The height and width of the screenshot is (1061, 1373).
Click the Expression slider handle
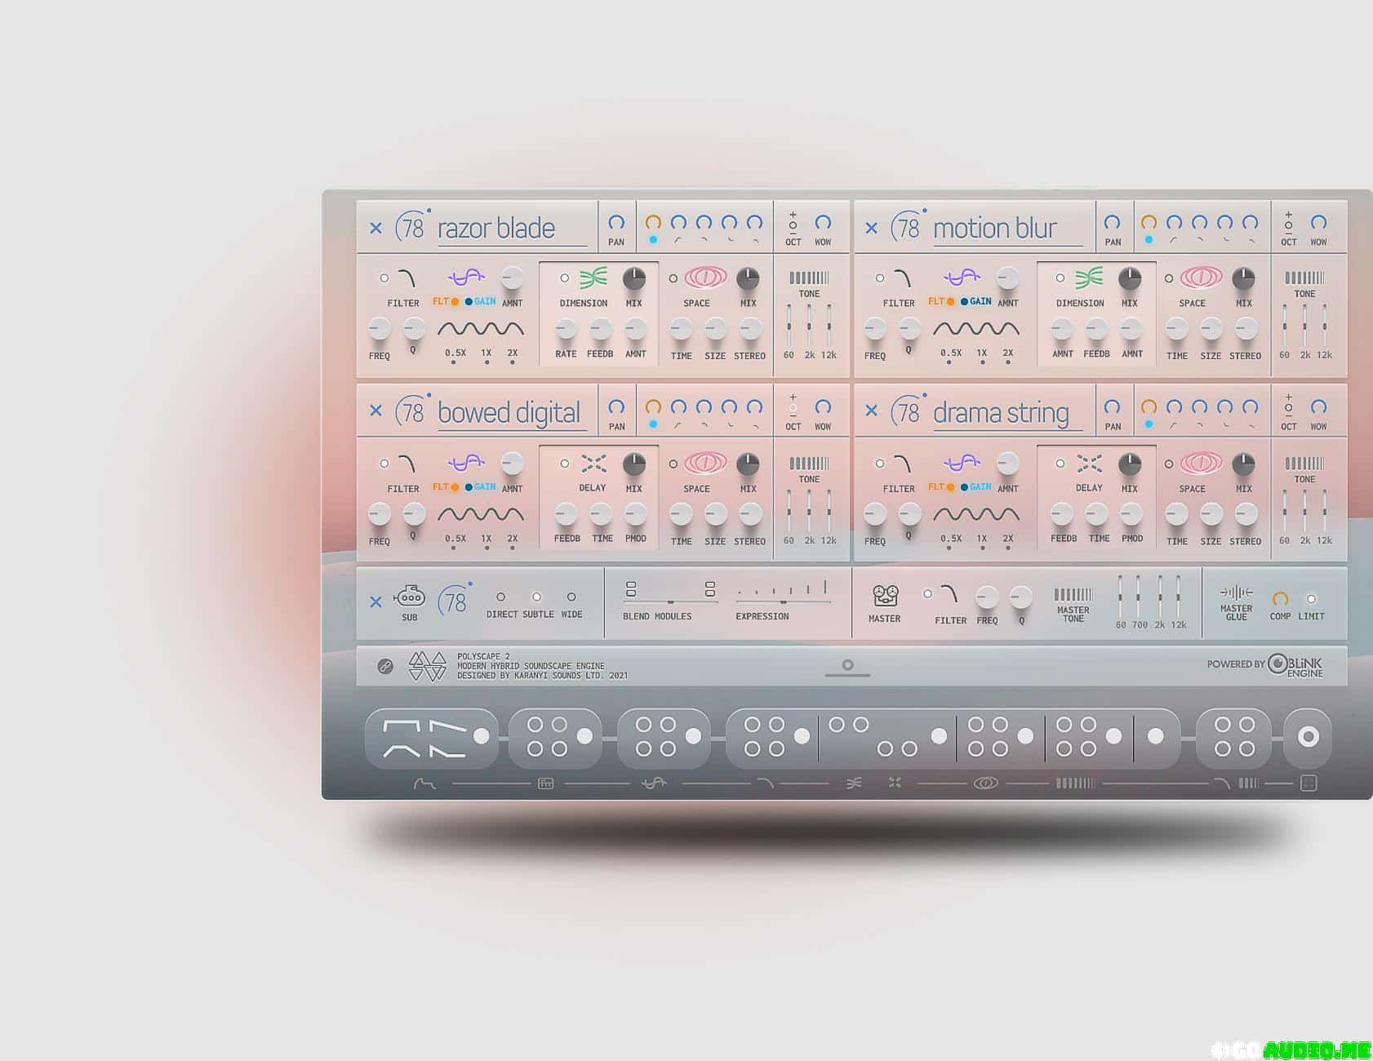tap(783, 602)
